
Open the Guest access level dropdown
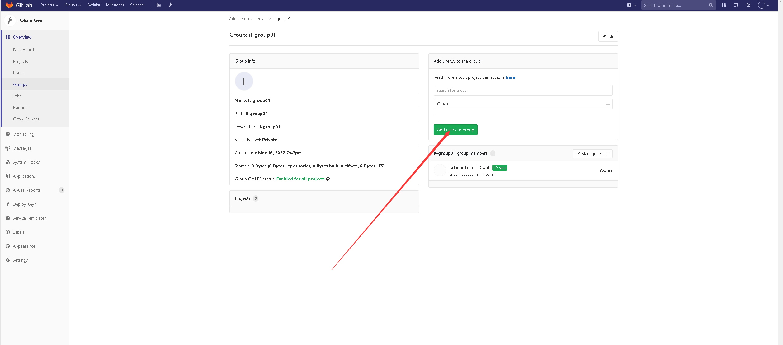[523, 104]
